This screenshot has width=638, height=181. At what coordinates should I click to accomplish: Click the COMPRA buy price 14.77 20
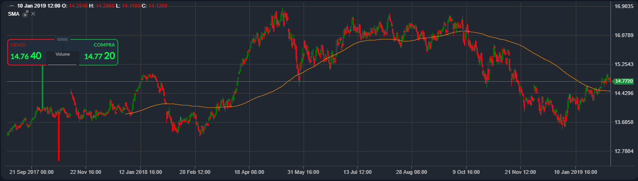pyautogui.click(x=99, y=56)
